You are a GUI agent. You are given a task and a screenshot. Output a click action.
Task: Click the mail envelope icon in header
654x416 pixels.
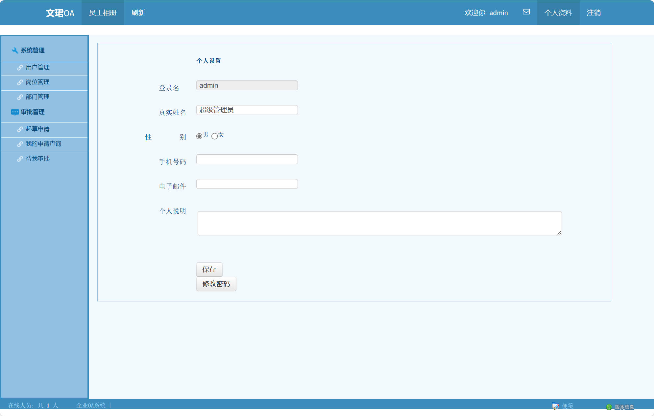tap(526, 12)
